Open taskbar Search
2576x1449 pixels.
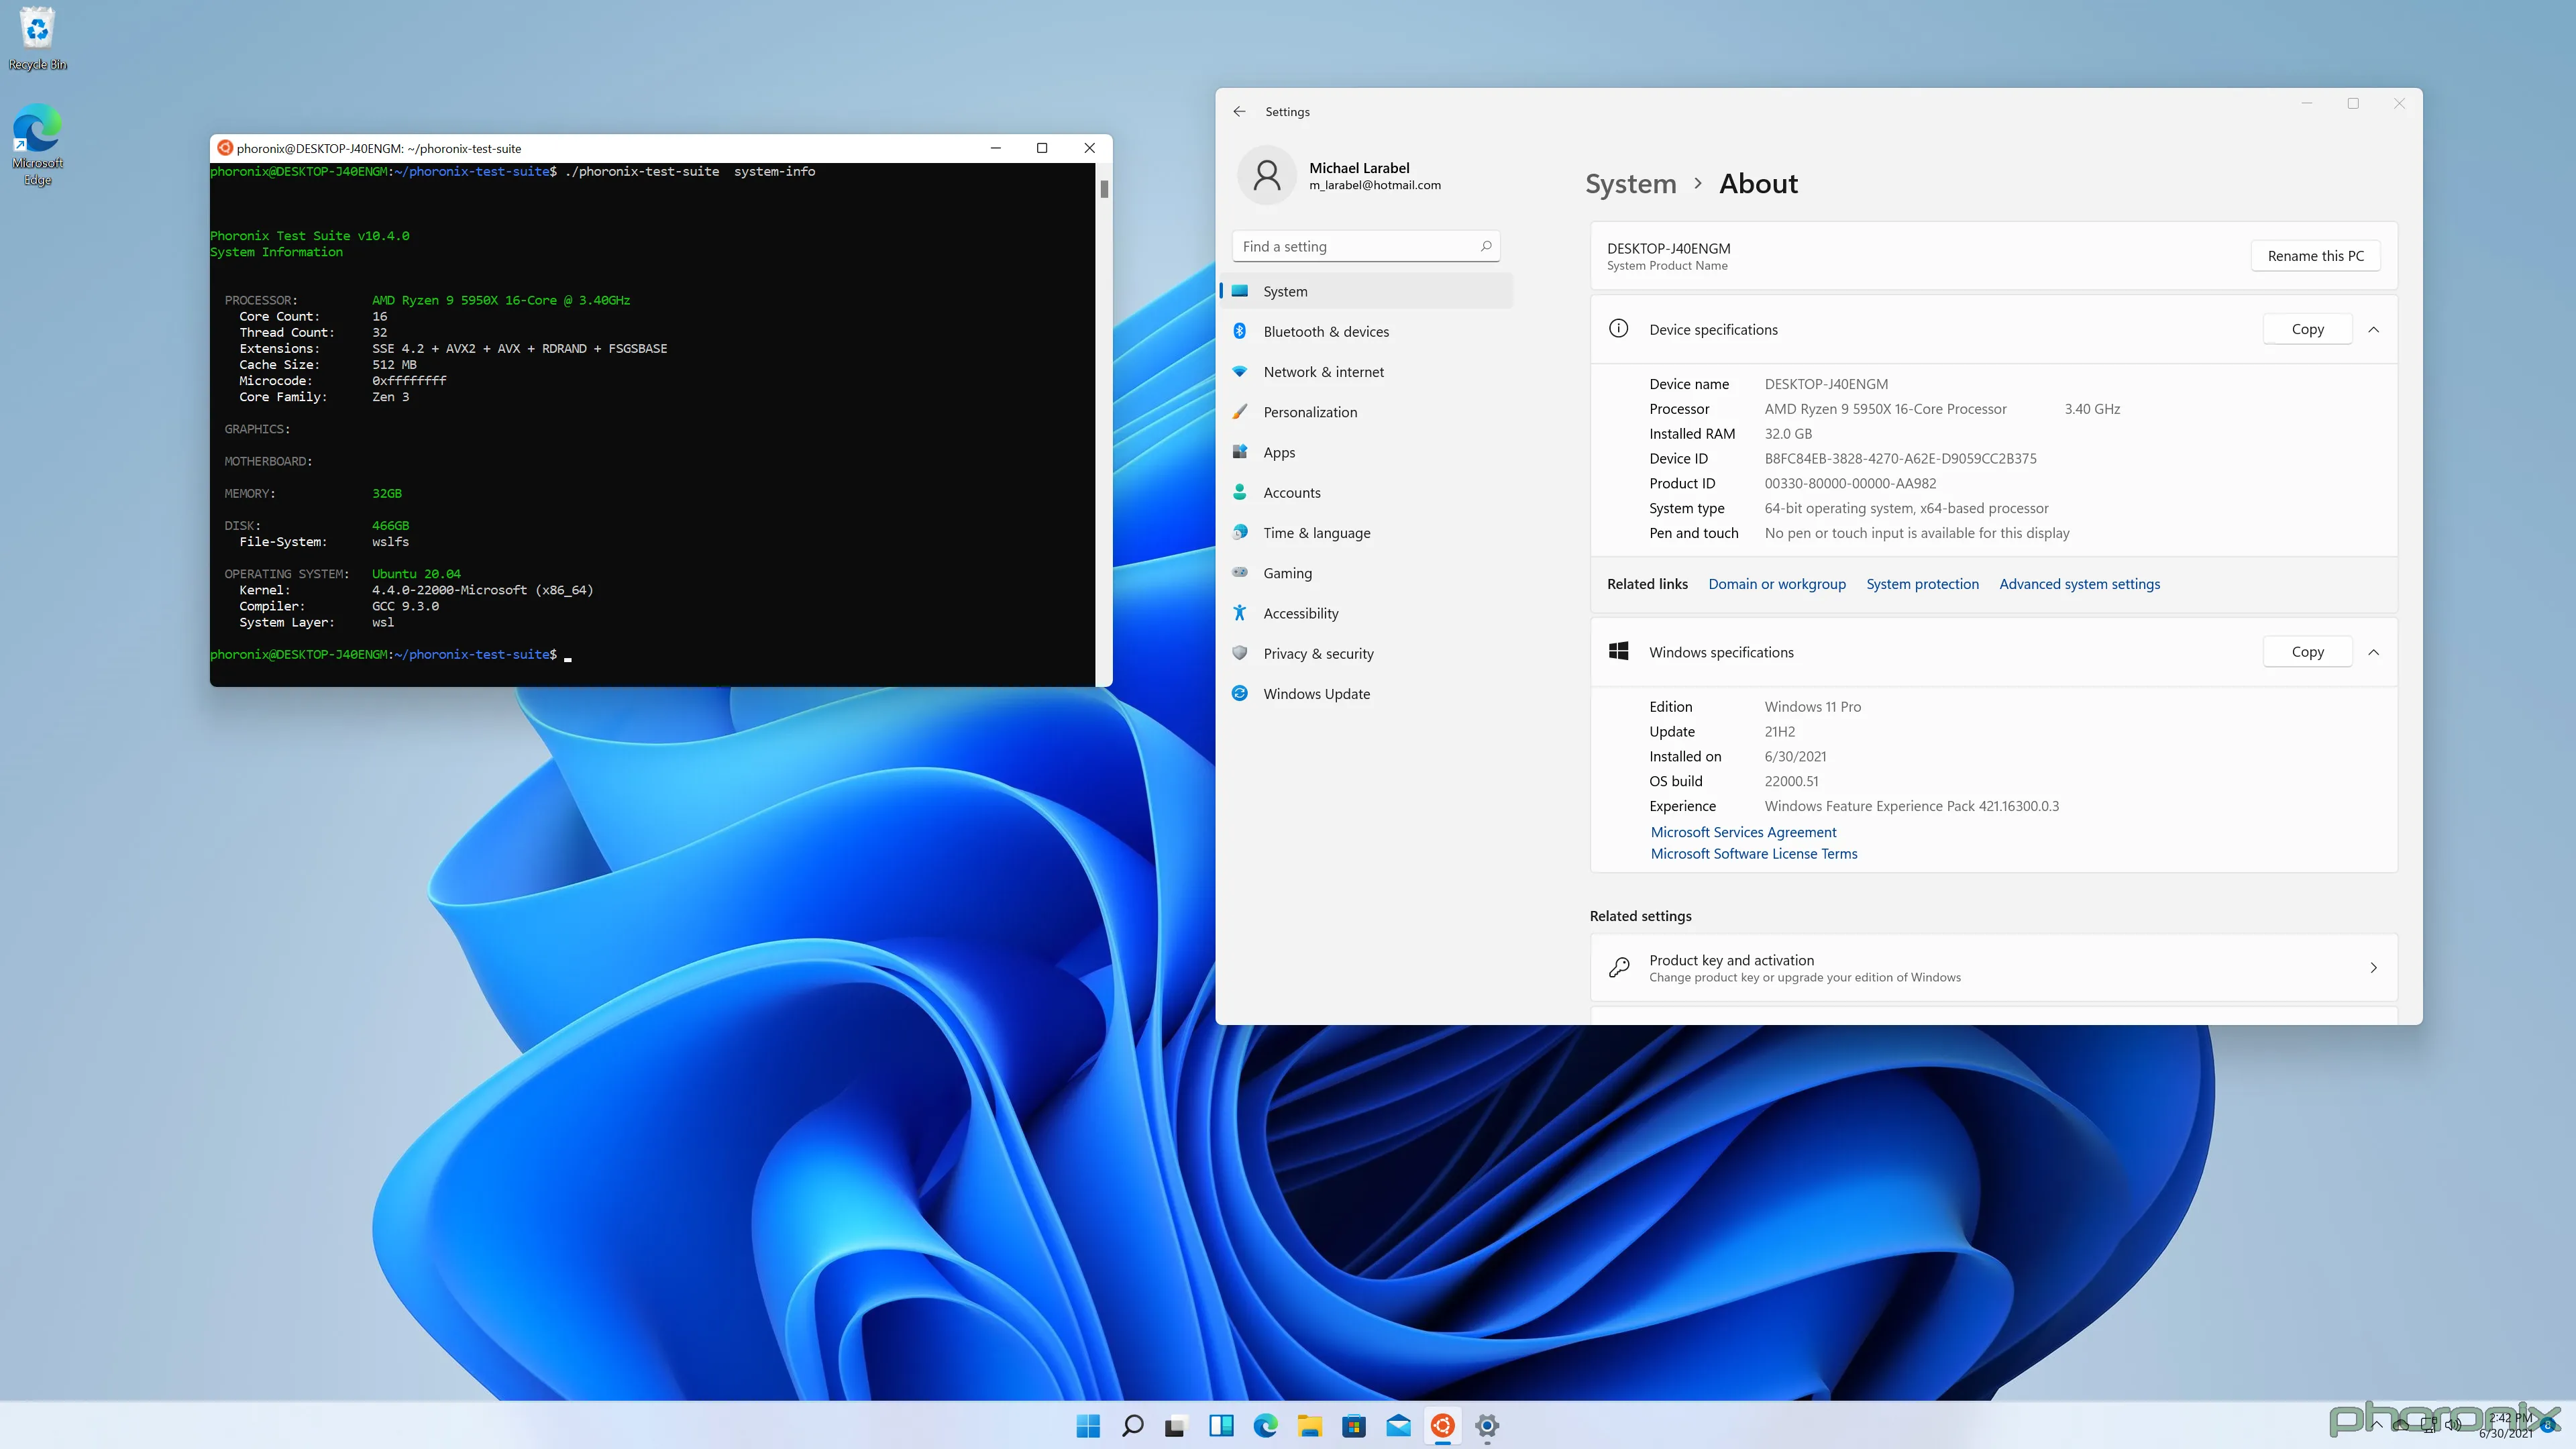coord(1132,1426)
